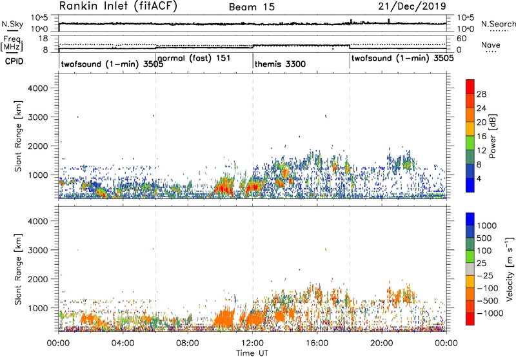Click the 'N.Sky' legend label
Image resolution: width=516 pixels, height=357 pixels.
coord(12,24)
